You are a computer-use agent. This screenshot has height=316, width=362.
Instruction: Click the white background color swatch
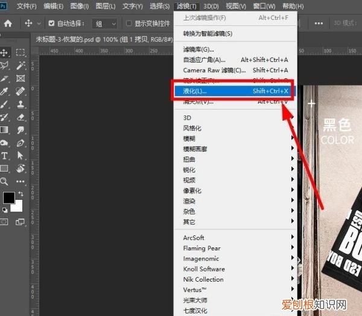(x=18, y=207)
